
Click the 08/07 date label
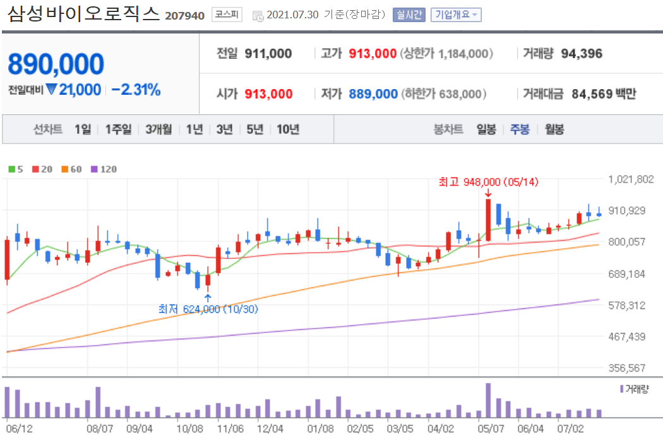[100, 429]
